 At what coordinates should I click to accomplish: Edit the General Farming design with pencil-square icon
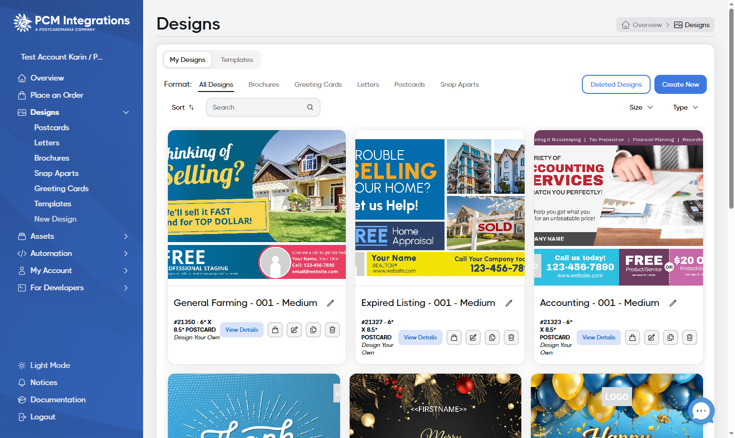pyautogui.click(x=294, y=330)
